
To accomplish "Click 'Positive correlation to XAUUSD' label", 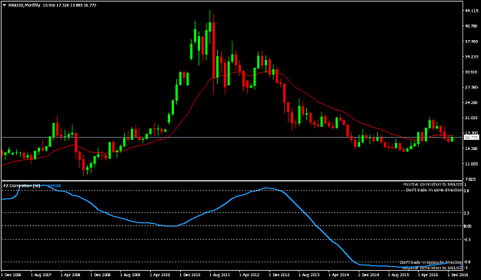I will tap(433, 185).
